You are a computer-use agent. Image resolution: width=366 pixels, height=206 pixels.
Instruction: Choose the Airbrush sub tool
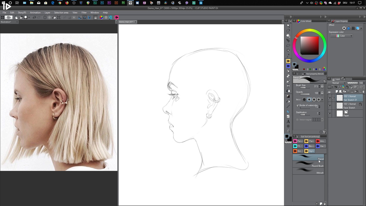[308, 171]
